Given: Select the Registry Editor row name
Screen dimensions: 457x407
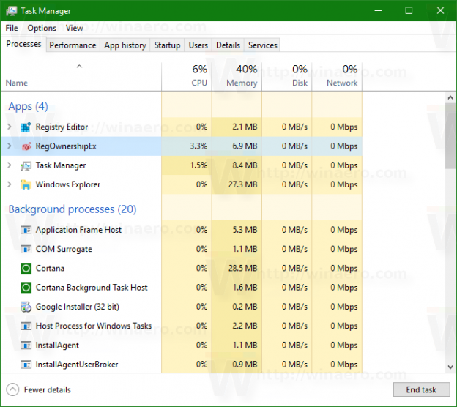Looking at the screenshot, I should [x=62, y=127].
